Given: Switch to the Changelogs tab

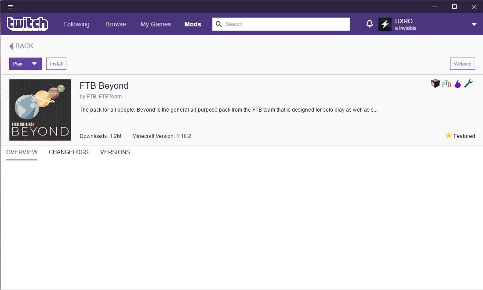Looking at the screenshot, I should (69, 152).
